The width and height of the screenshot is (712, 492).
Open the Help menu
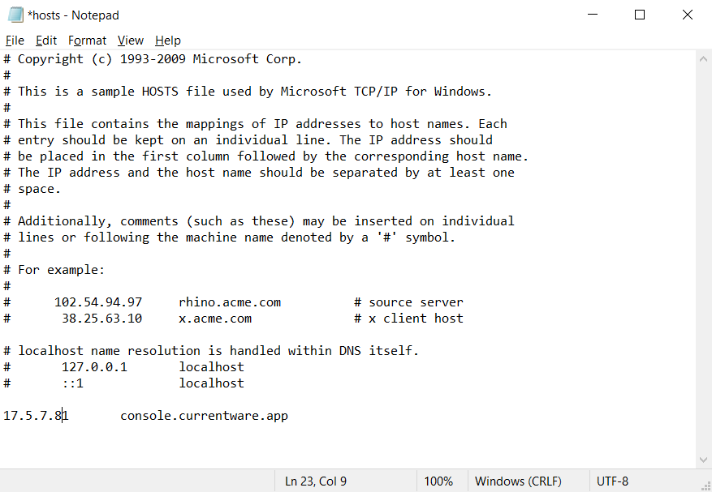pyautogui.click(x=167, y=41)
